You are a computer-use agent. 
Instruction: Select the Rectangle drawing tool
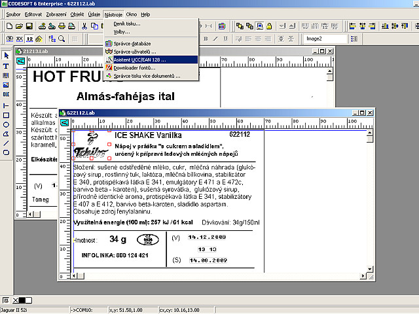[x=6, y=115]
